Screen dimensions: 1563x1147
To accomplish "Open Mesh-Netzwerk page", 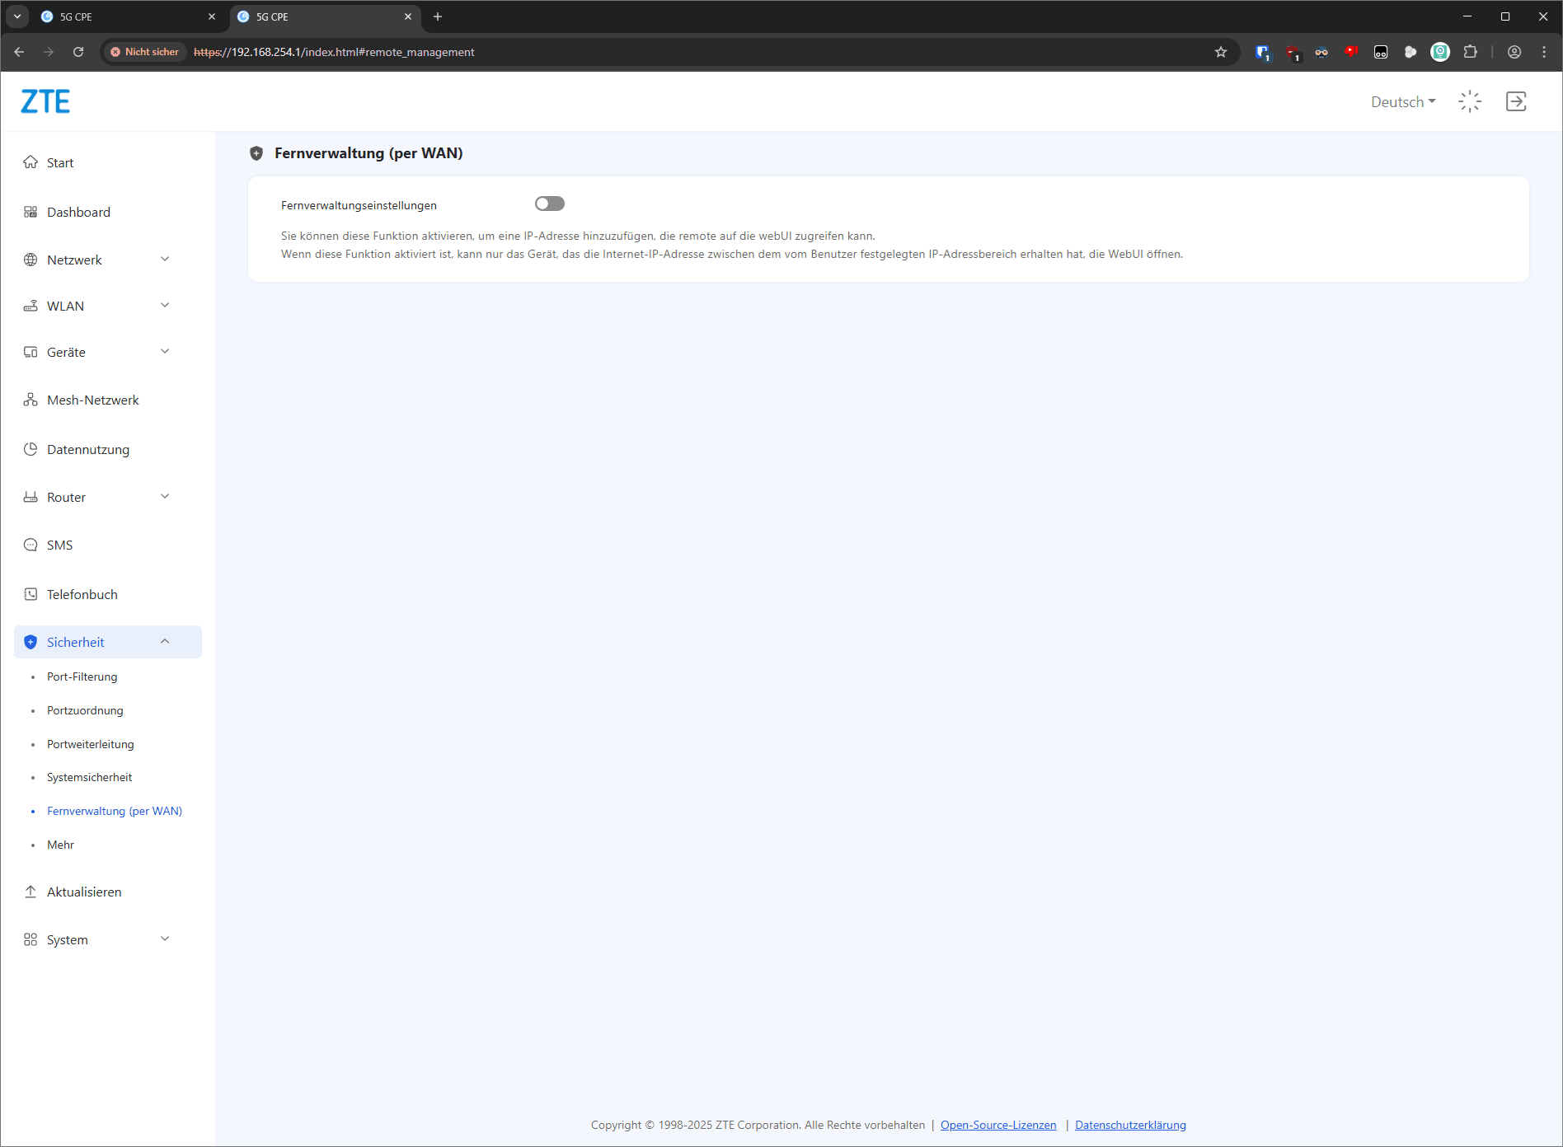I will 92,400.
